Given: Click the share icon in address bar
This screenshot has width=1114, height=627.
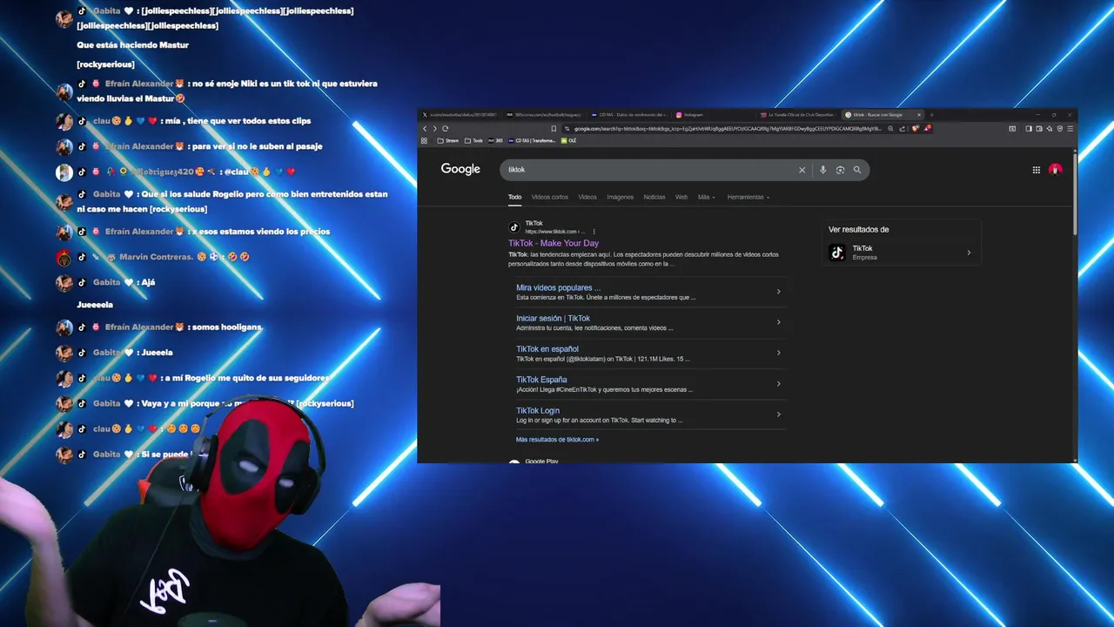Looking at the screenshot, I should tap(903, 128).
